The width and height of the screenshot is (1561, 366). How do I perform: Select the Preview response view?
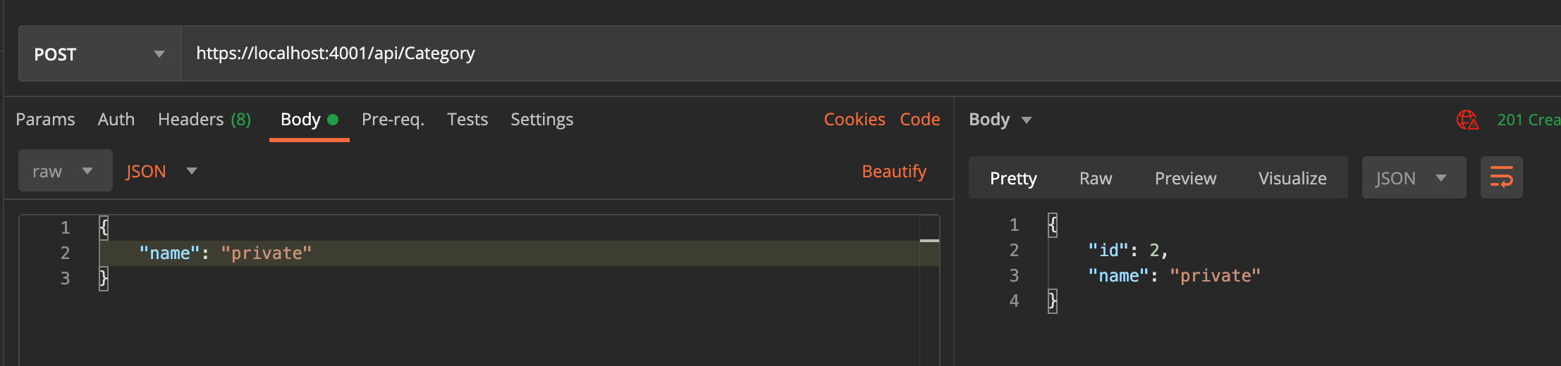click(x=1185, y=178)
